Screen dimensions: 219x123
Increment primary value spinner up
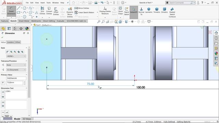pyautogui.click(x=25, y=82)
